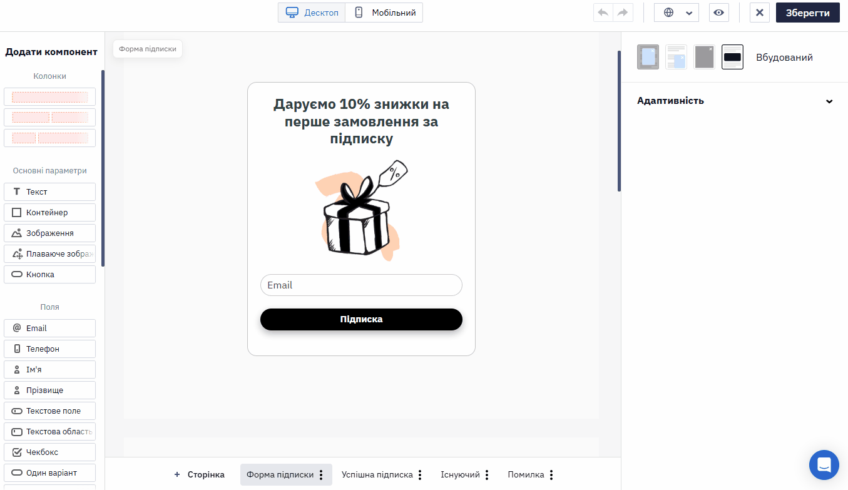Add a Кнопка component

click(x=49, y=274)
